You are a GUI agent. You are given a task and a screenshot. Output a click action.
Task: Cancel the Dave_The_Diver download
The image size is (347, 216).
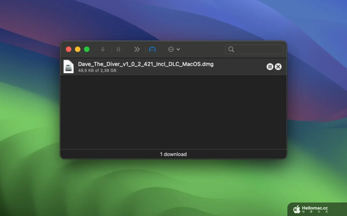pyautogui.click(x=278, y=67)
